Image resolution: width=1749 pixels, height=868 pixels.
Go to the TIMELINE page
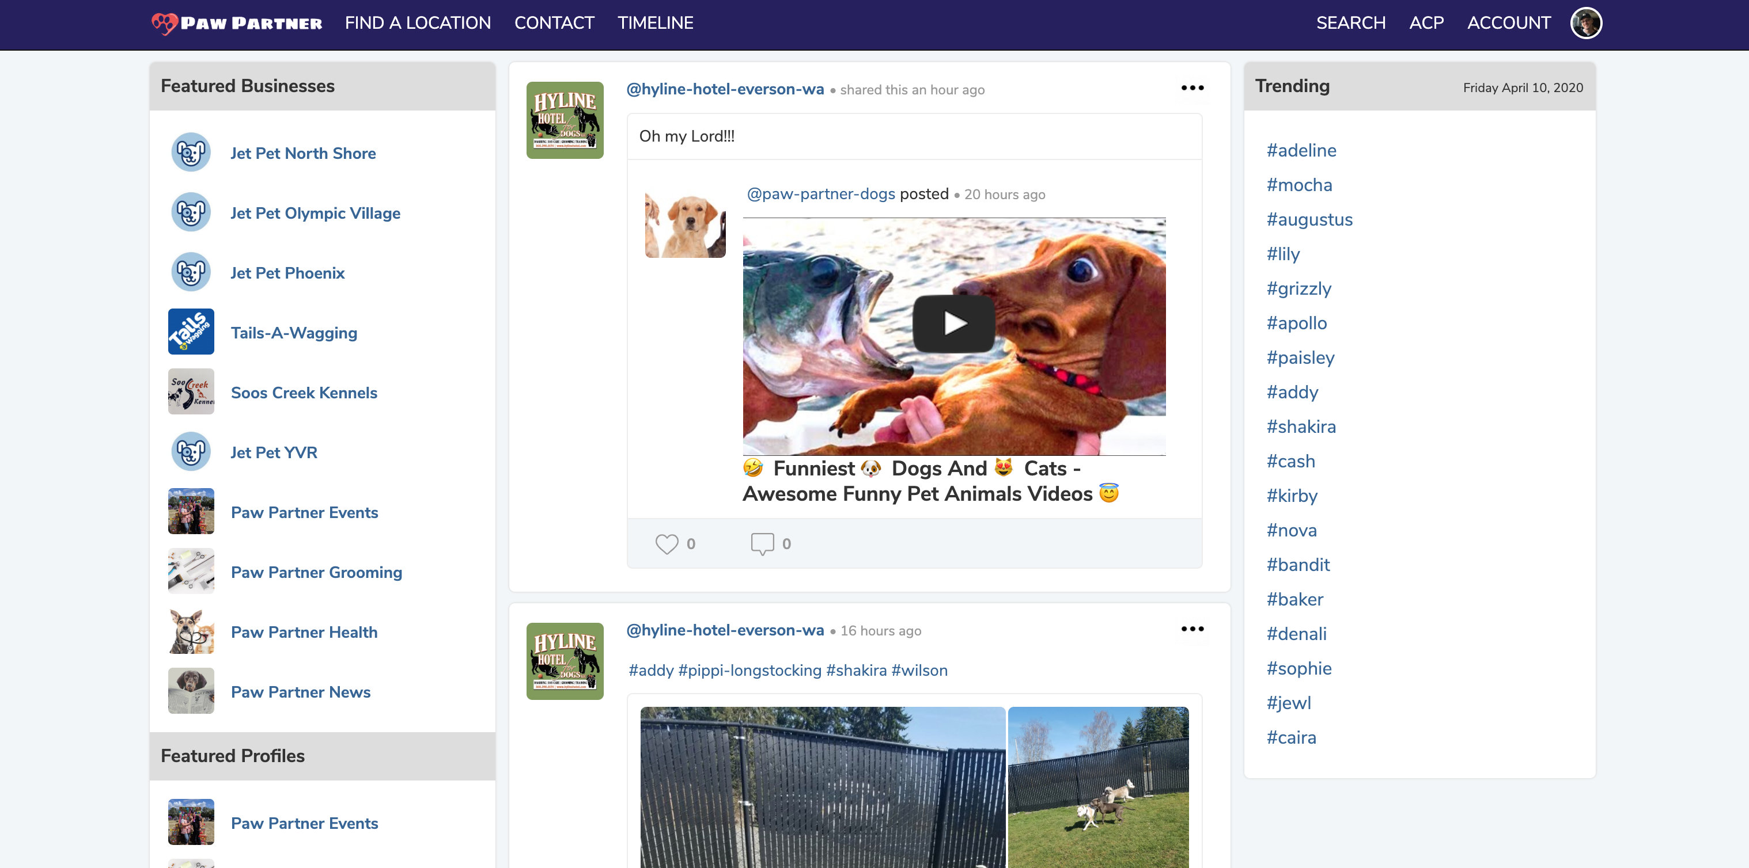tap(655, 23)
